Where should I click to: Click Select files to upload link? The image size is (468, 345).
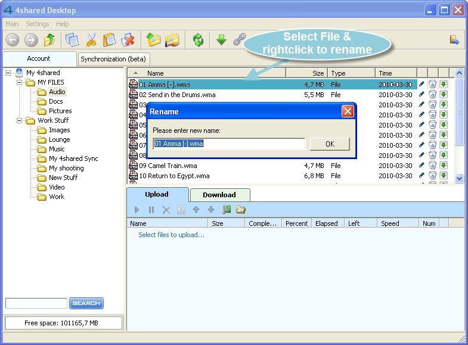click(171, 235)
